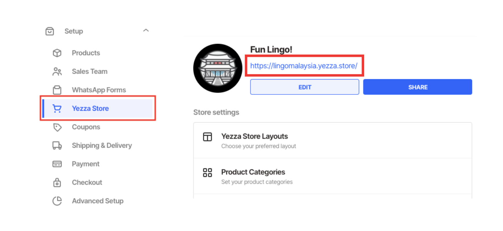Screen dimensions: 503x231
Task: Click the Checkout lock icon
Action: coord(57,183)
